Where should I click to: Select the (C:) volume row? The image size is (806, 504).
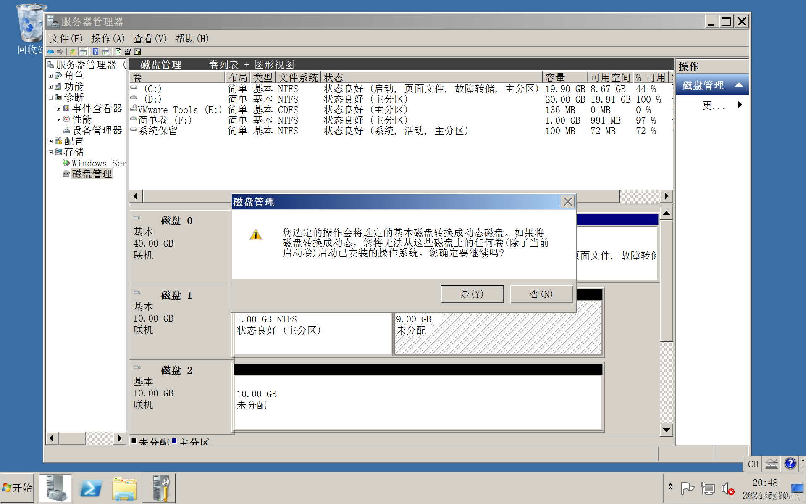point(401,89)
